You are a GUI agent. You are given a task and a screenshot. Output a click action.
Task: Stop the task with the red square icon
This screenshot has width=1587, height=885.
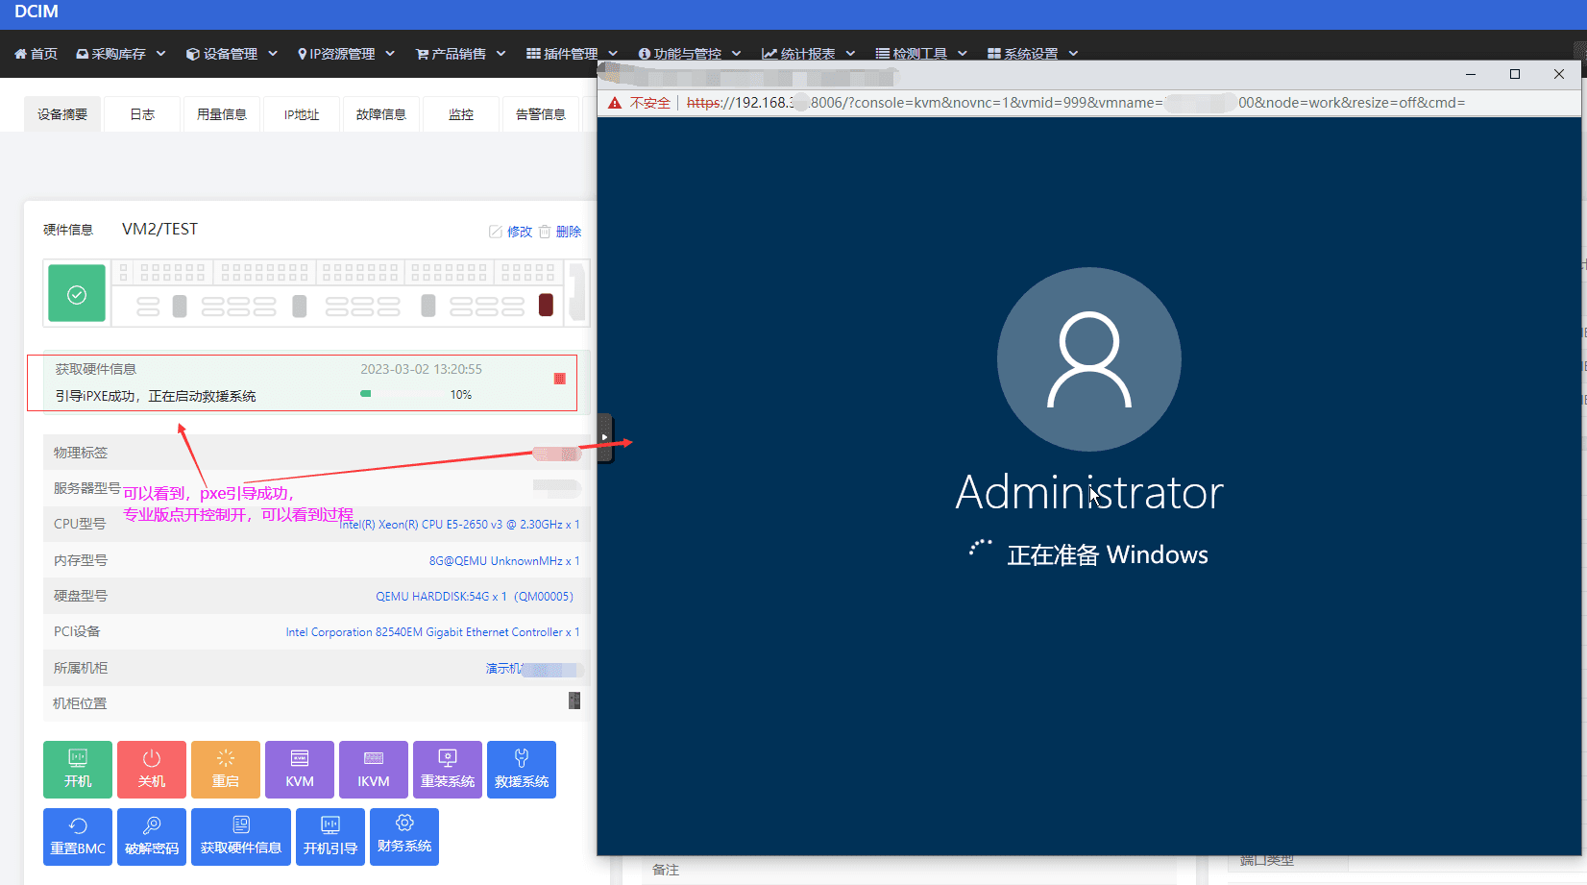pyautogui.click(x=560, y=379)
